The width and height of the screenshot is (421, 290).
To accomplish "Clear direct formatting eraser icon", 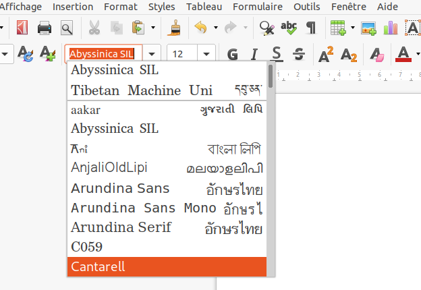I will point(377,55).
